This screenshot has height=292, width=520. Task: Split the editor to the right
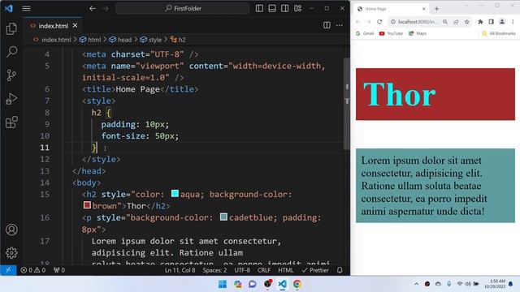tap(327, 25)
